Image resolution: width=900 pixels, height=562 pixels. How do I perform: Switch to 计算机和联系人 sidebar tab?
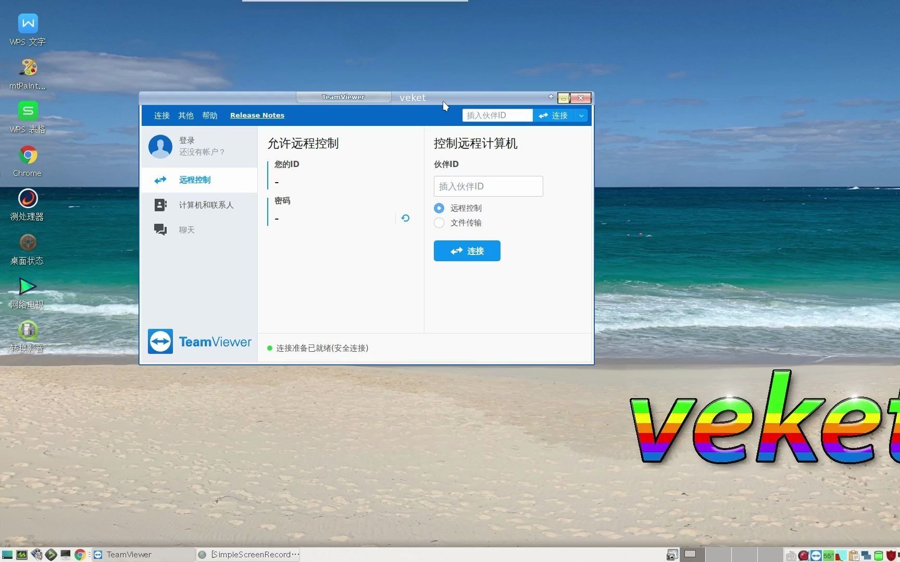click(x=199, y=205)
